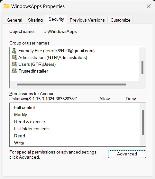The height and width of the screenshot is (179, 155).
Task: Switch to the Previous Versions tab
Action: (87, 20)
